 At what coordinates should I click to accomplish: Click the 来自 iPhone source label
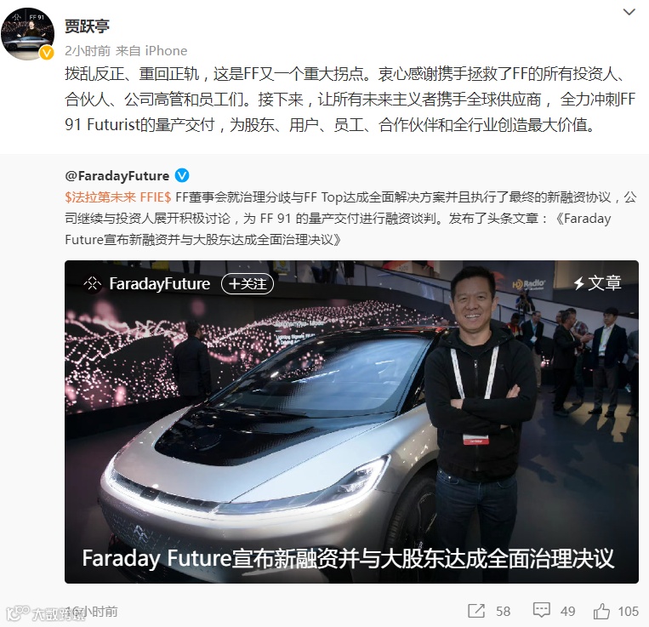click(151, 50)
